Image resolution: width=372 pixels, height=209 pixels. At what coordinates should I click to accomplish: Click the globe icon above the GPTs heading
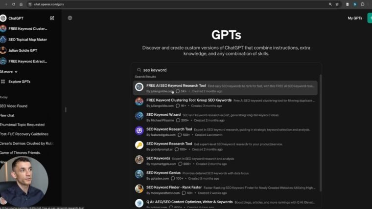[70, 18]
